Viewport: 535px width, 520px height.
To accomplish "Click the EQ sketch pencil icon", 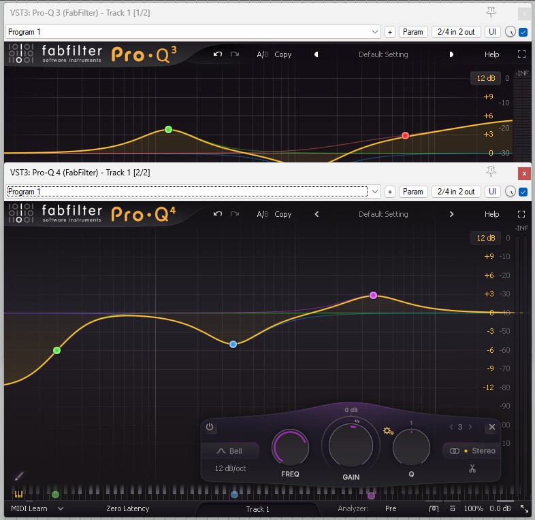I will click(x=19, y=476).
